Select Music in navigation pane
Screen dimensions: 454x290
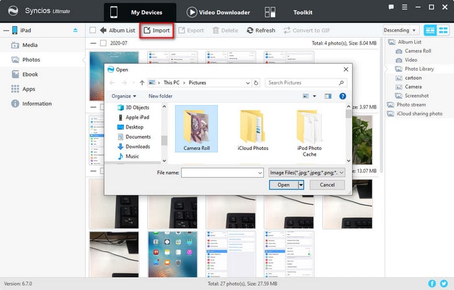click(x=132, y=156)
